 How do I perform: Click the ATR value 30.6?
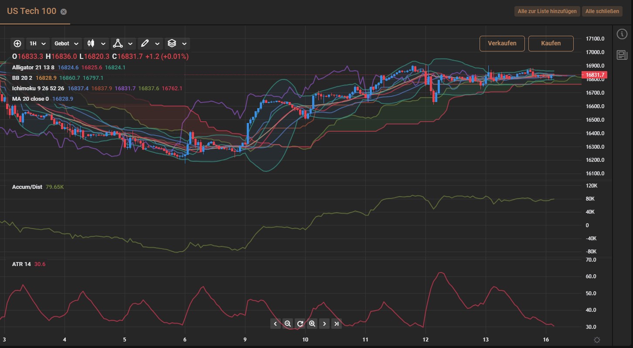coord(40,264)
